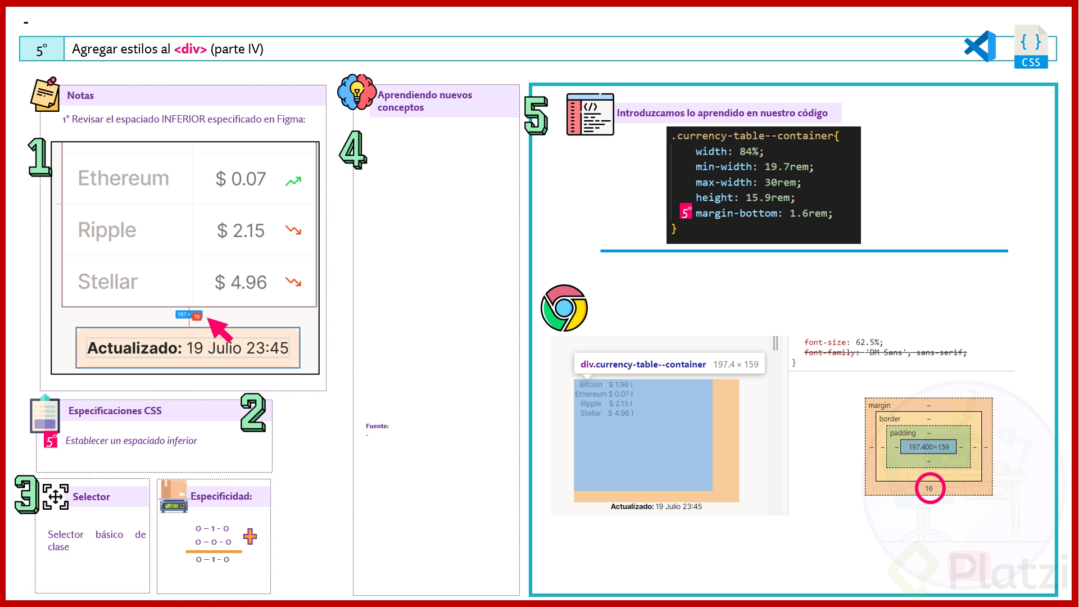Click the CSS file icon

(x=1031, y=47)
